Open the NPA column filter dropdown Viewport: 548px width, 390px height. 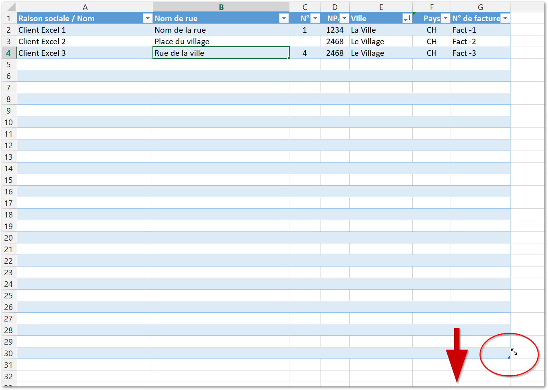tap(344, 18)
